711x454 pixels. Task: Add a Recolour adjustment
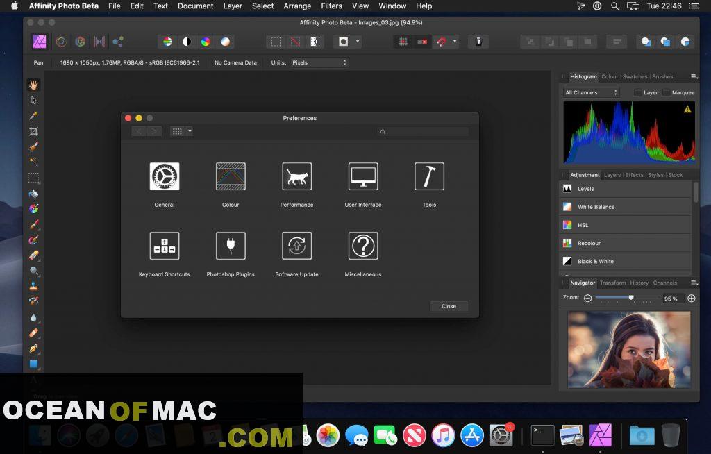(x=626, y=243)
